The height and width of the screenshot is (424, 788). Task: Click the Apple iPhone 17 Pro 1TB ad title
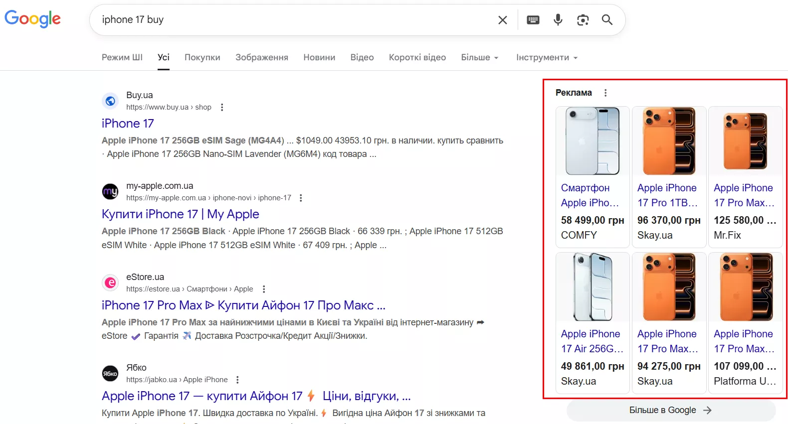click(667, 195)
